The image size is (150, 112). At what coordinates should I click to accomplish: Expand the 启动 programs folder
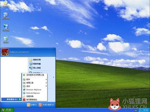pyautogui.click(x=35, y=86)
